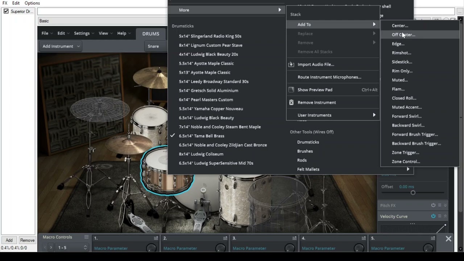The width and height of the screenshot is (464, 261).
Task: Open the FX menu in the menu bar
Action: (x=5, y=3)
